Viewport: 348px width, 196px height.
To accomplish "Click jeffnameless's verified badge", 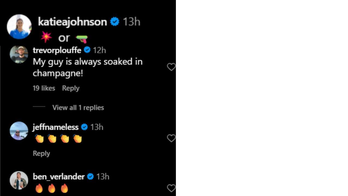I will coord(84,127).
